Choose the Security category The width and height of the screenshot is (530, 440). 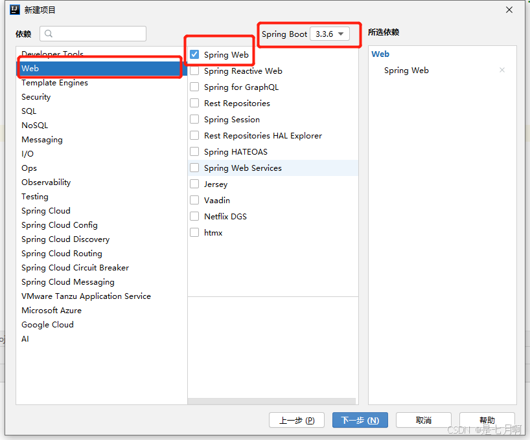coord(102,97)
